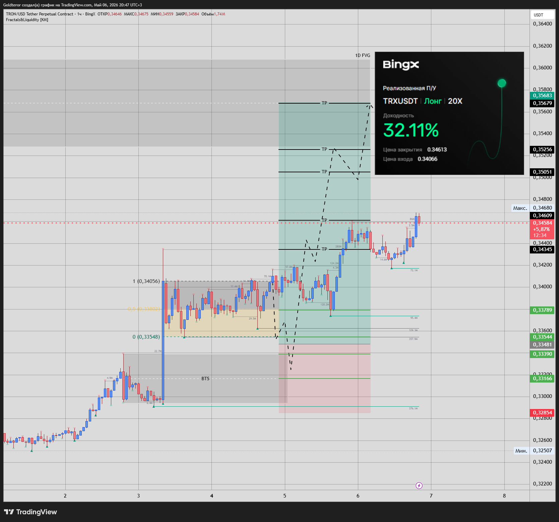The image size is (559, 522).
Task: Click the 72.1M liquidity volume label
Action: [x=414, y=270]
